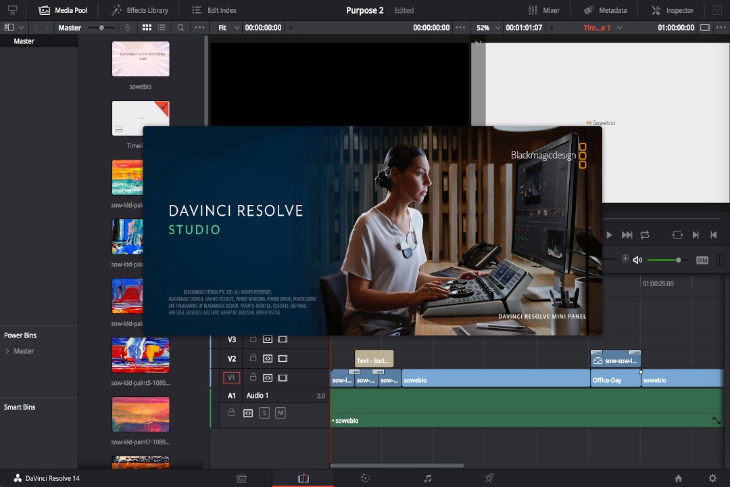Image resolution: width=730 pixels, height=487 pixels.
Task: Click the audio meter bars beside DIM
Action: point(719,260)
